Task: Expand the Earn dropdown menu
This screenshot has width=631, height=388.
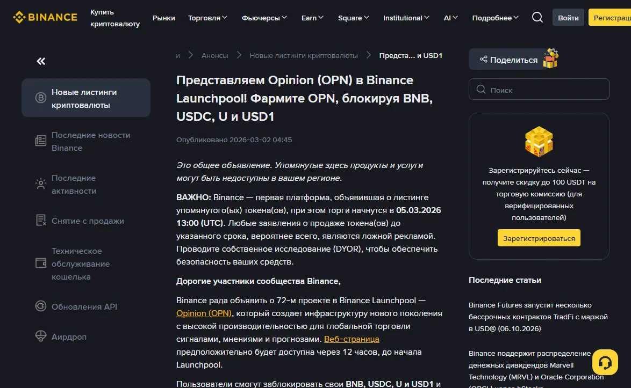Action: point(312,18)
